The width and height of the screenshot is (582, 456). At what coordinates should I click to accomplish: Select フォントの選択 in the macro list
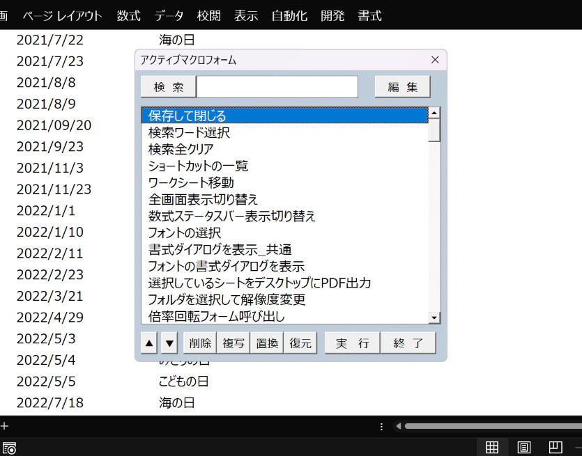click(284, 233)
